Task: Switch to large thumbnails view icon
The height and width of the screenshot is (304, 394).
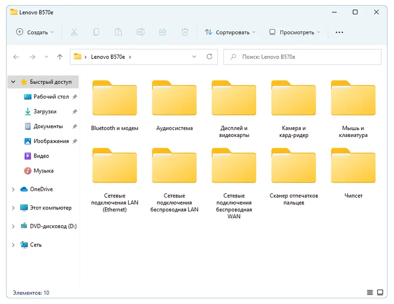Action: (x=380, y=292)
